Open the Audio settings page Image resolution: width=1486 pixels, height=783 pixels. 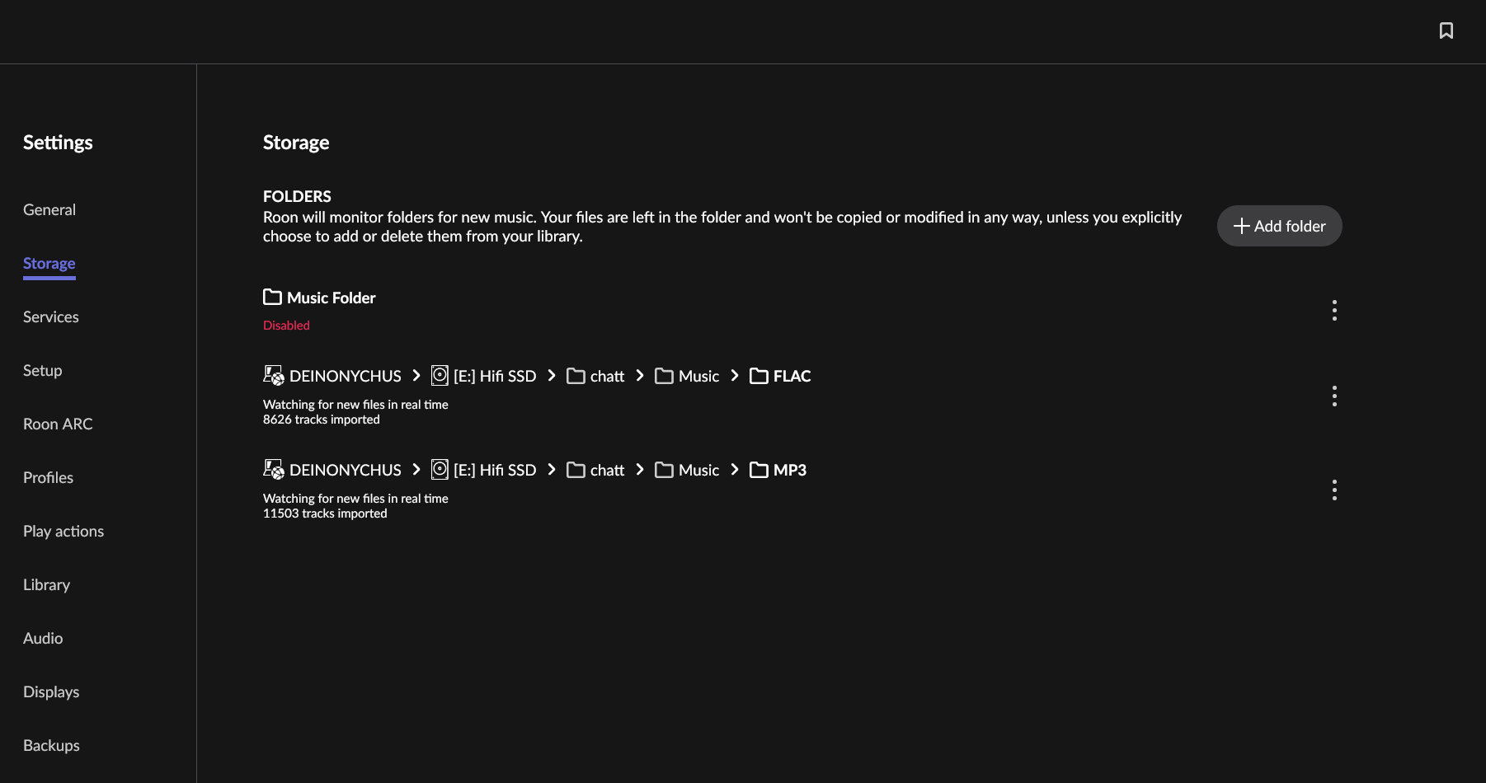(43, 639)
